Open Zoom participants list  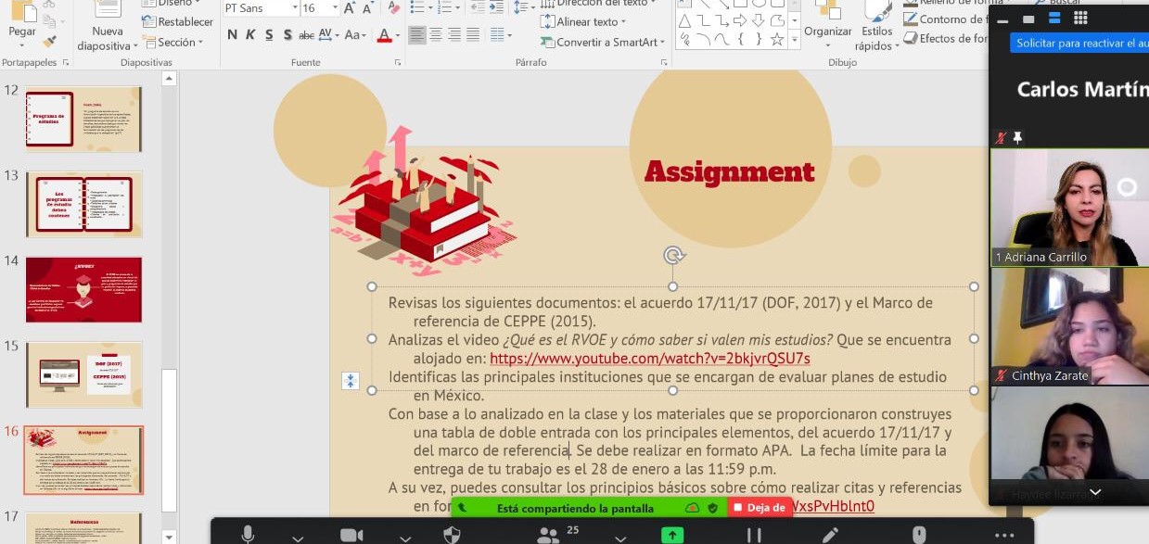[549, 535]
